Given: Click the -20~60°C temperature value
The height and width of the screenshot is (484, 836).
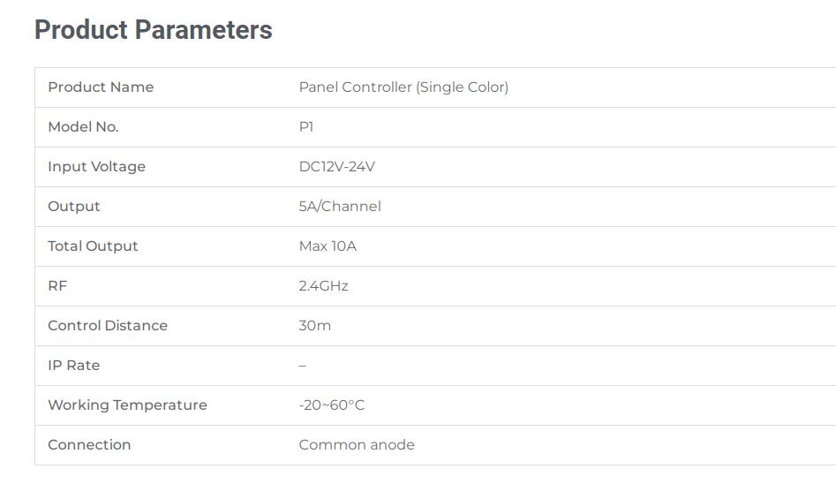Looking at the screenshot, I should pyautogui.click(x=331, y=405).
